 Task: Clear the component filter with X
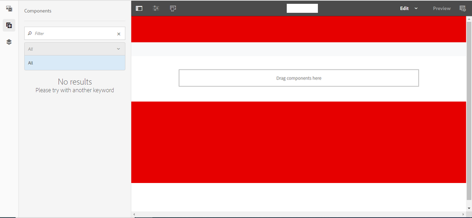(119, 34)
